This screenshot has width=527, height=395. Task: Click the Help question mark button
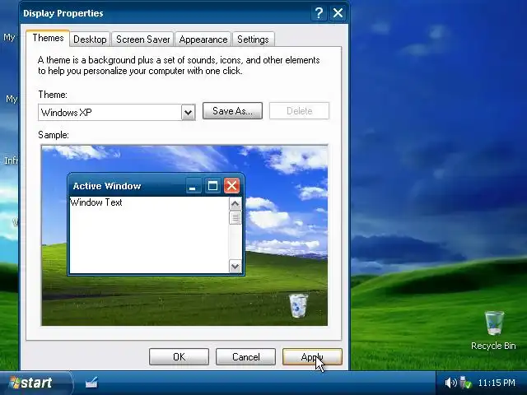click(319, 13)
